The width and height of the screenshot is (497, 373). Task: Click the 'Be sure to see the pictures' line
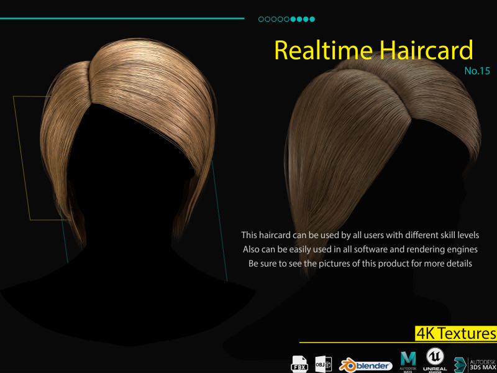click(x=360, y=264)
